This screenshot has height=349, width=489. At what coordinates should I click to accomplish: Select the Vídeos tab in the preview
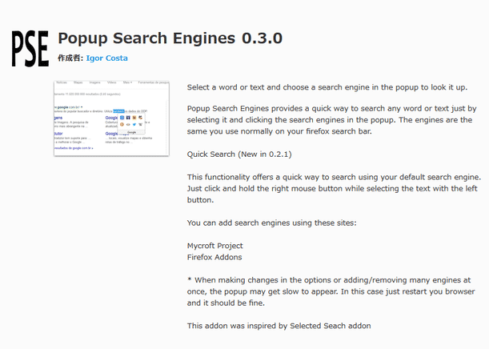click(x=112, y=82)
